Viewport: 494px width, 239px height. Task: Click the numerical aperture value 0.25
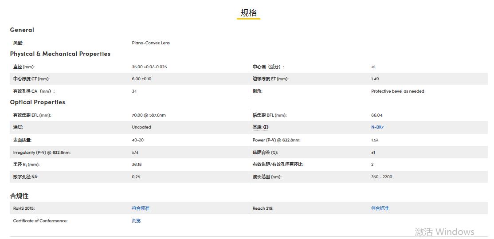(136, 177)
